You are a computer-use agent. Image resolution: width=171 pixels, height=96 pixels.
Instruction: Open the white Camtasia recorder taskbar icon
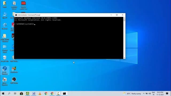coord(58,94)
